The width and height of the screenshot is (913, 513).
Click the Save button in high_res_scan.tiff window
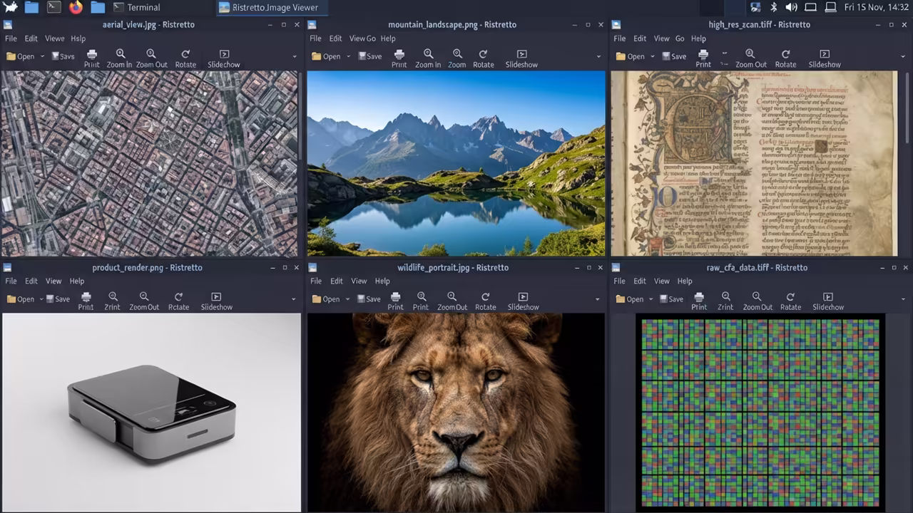coord(674,56)
